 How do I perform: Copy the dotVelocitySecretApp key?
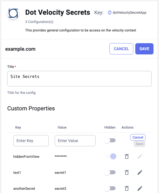pos(109,12)
